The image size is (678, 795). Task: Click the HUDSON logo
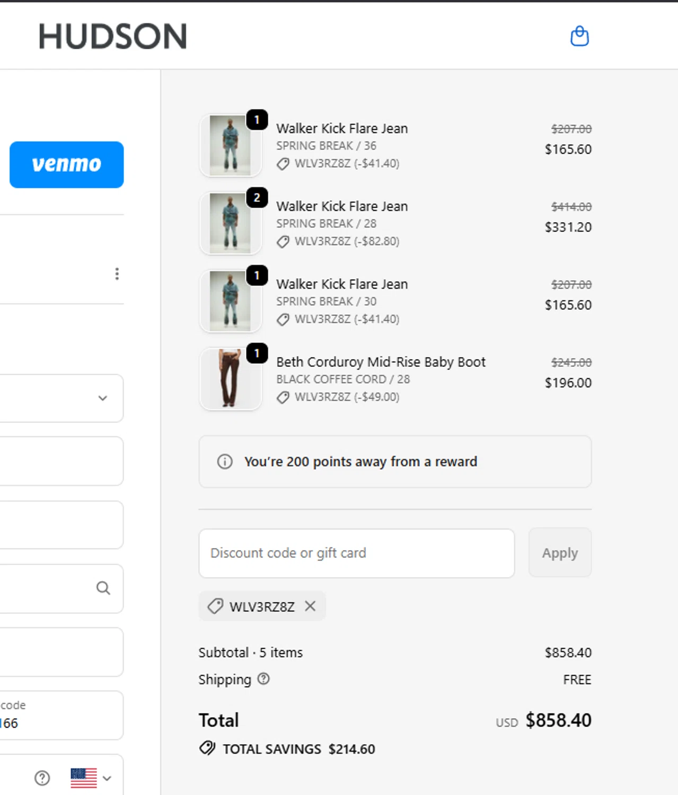point(113,37)
